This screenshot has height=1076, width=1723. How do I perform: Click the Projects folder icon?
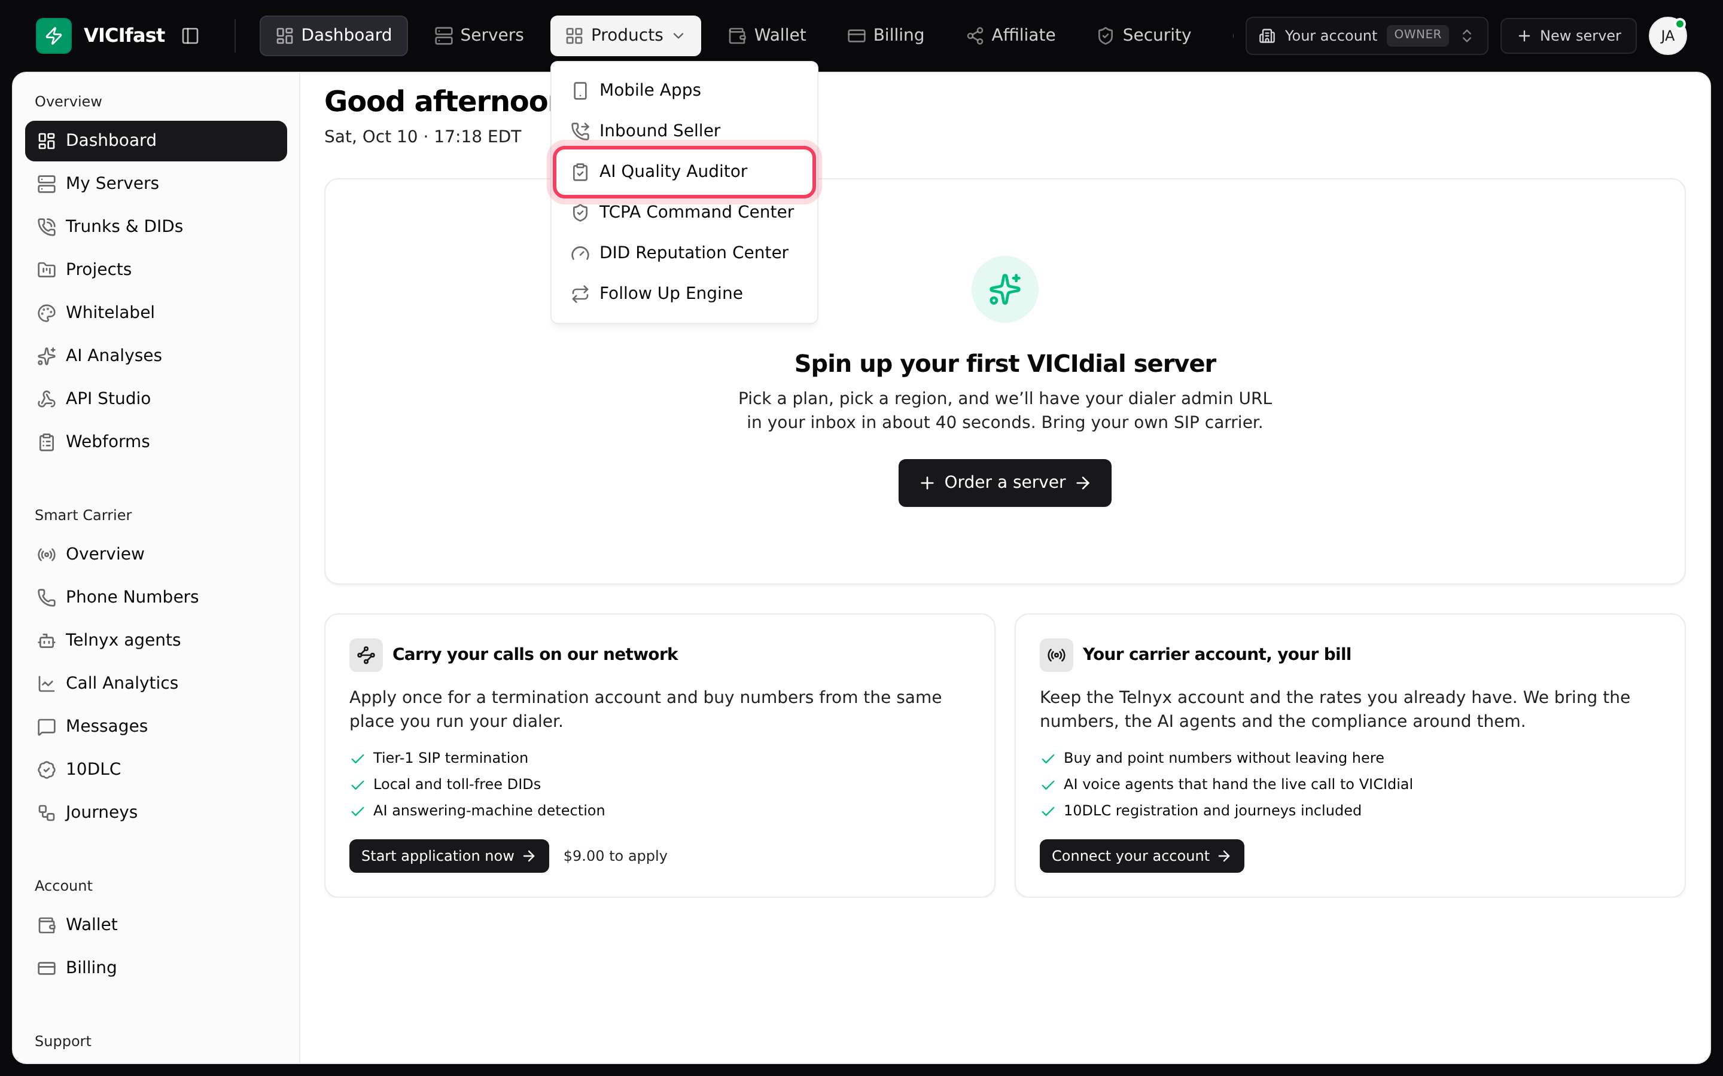(46, 270)
